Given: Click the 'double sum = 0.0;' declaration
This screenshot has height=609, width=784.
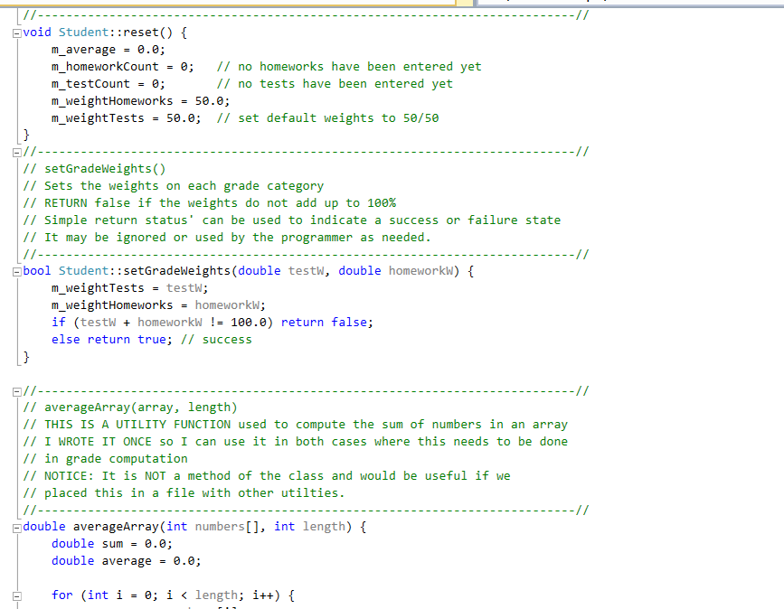Looking at the screenshot, I should (x=112, y=544).
